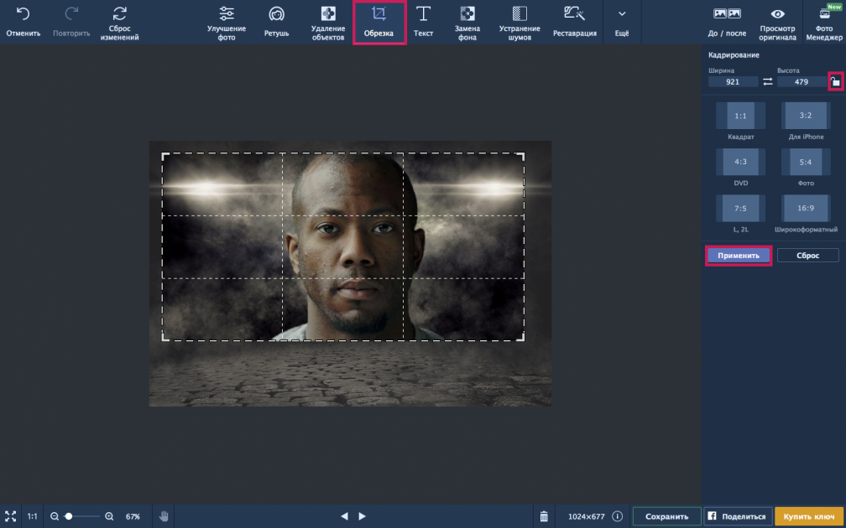Open the Устранение шумов tool

520,23
